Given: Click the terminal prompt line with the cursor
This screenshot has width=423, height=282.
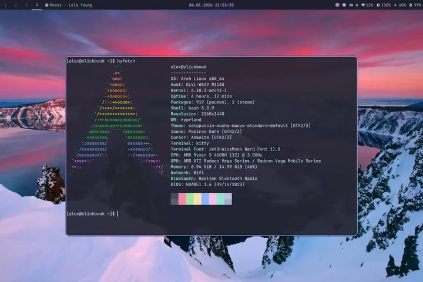Looking at the screenshot, I should tap(93, 214).
